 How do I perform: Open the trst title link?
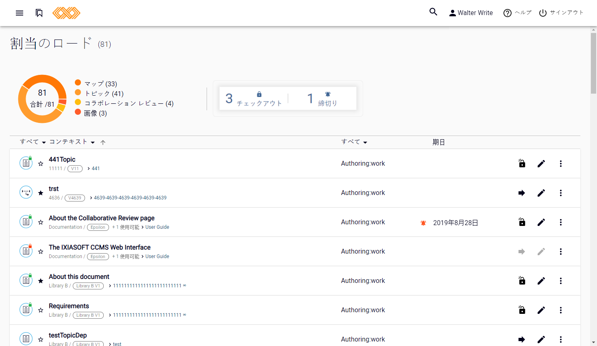[x=54, y=189]
